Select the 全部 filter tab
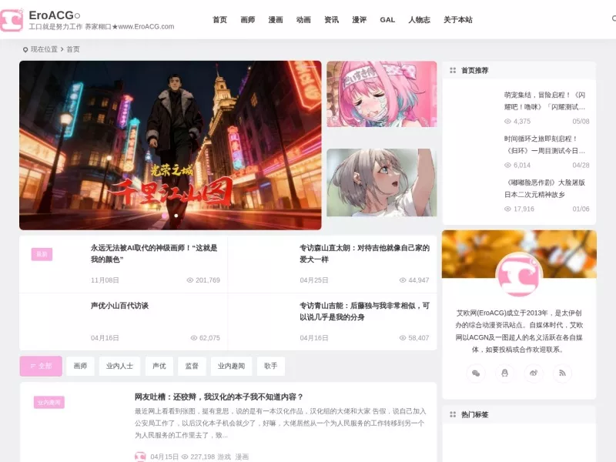This screenshot has height=462, width=616. [41, 367]
